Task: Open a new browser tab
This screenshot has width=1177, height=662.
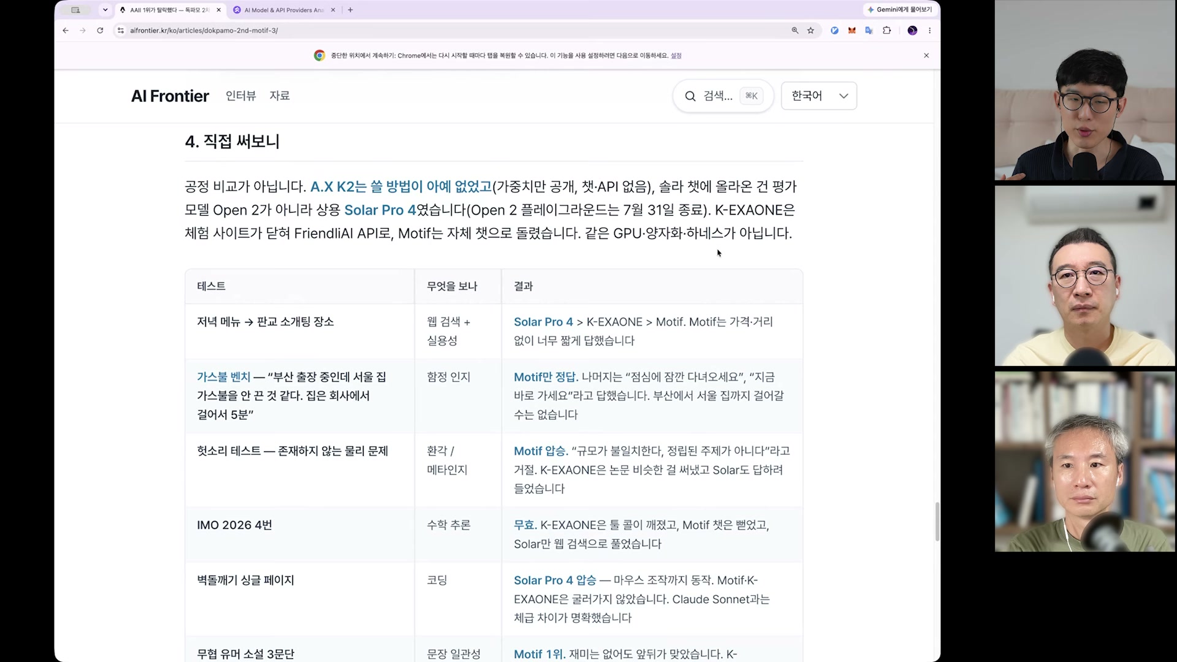Action: click(350, 10)
